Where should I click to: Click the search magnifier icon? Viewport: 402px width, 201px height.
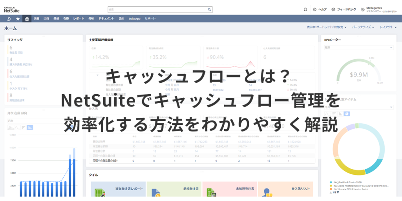(x=210, y=9)
